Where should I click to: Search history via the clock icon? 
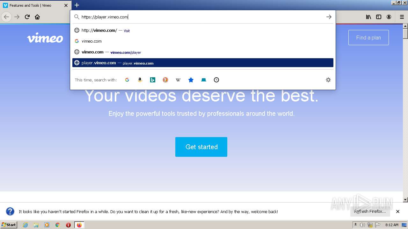[216, 80]
